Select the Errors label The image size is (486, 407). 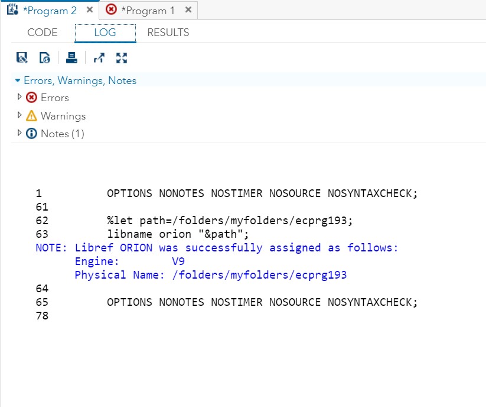[55, 98]
